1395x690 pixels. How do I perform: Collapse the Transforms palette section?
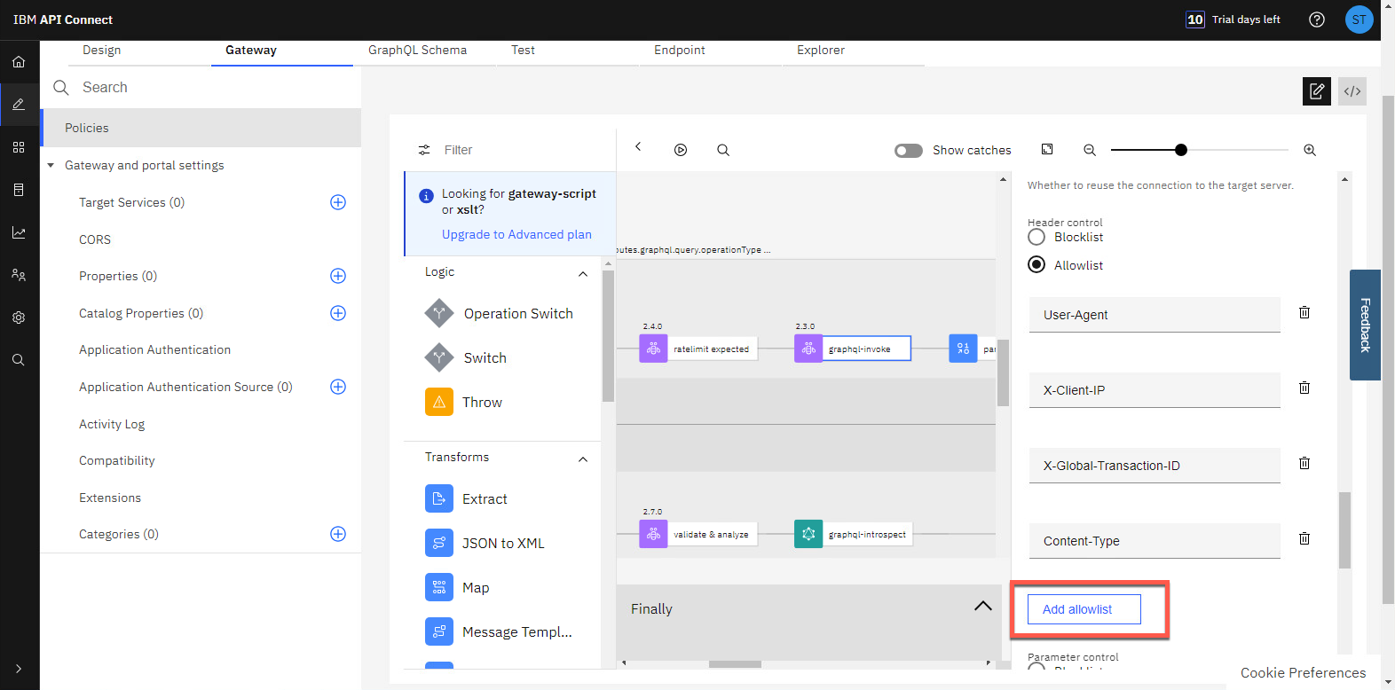(x=583, y=459)
